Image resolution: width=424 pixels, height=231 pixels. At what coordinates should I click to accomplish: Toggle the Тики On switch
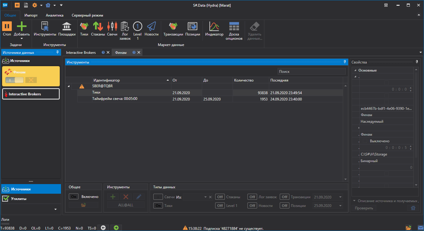[158, 205]
